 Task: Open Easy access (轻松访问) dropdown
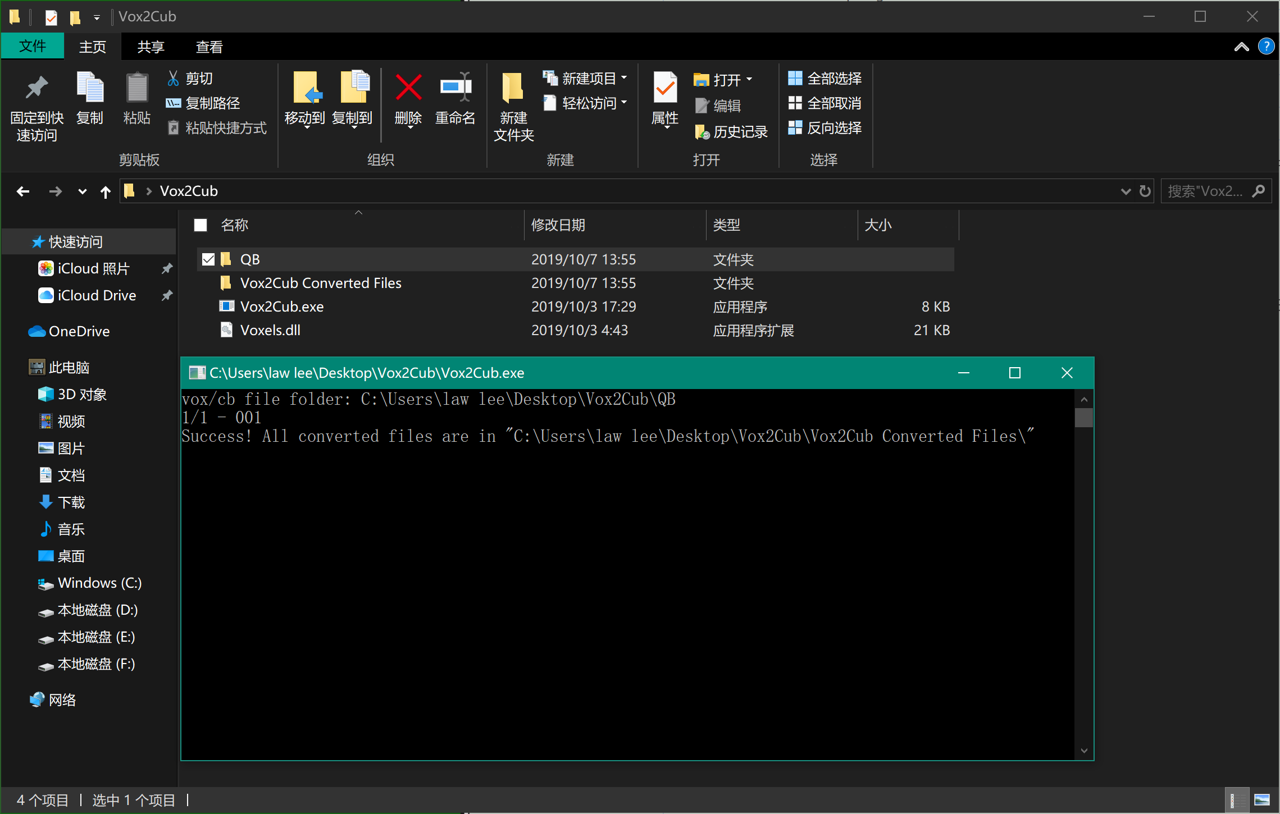tap(585, 103)
